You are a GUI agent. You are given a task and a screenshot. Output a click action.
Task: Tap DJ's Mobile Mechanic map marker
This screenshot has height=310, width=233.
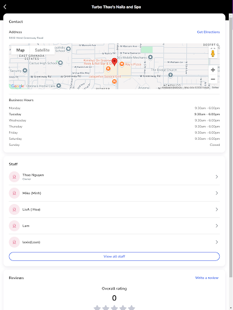click(x=150, y=58)
